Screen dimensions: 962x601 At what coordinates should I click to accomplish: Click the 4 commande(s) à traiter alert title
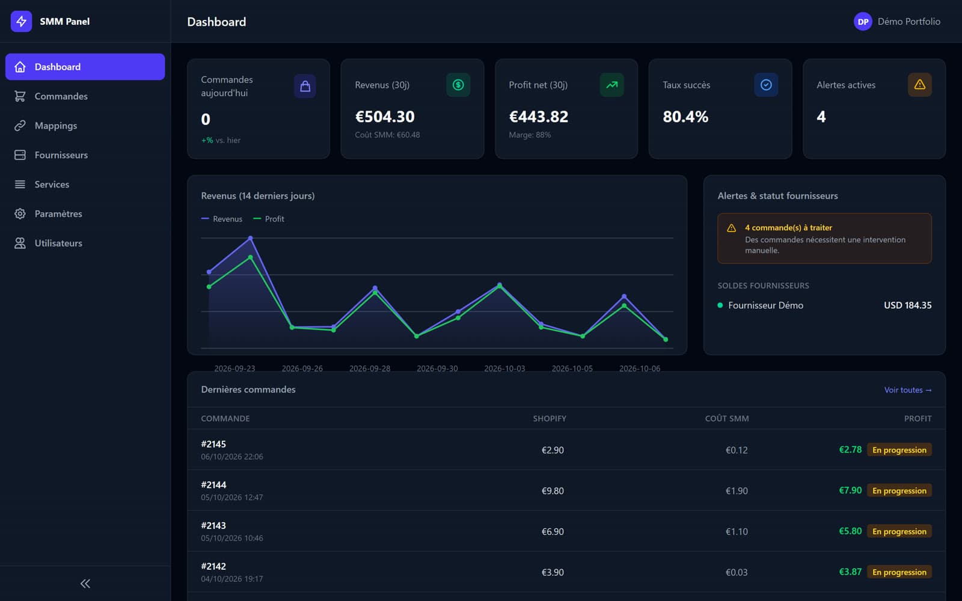[x=788, y=228]
